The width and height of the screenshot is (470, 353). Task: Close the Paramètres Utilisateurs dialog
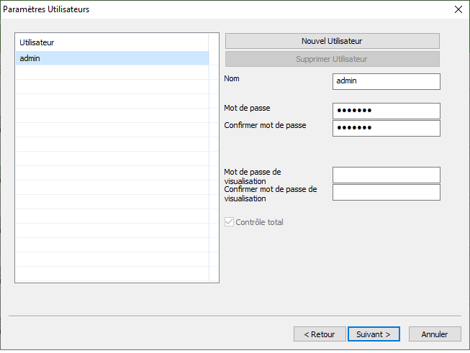coord(458,9)
